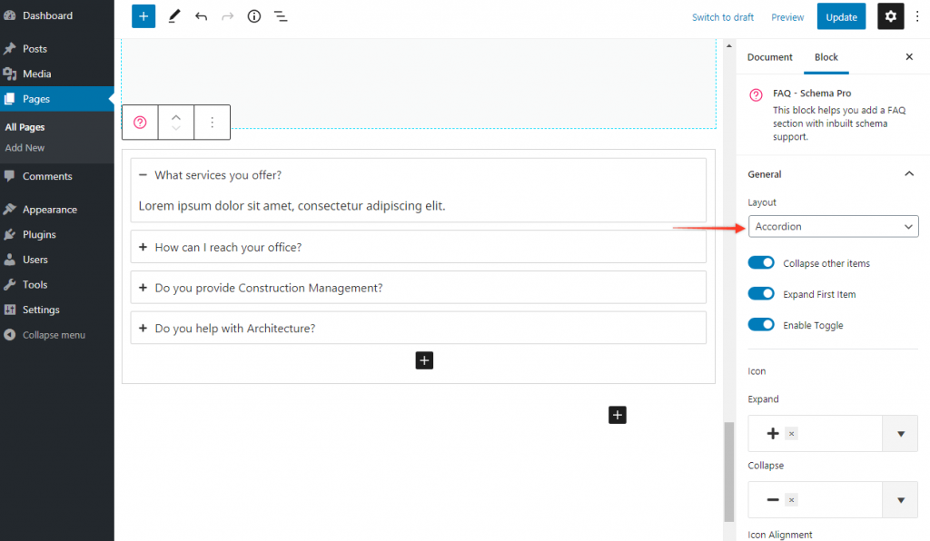
Task: Open more tools via the ellipsis icon
Action: pyautogui.click(x=917, y=16)
